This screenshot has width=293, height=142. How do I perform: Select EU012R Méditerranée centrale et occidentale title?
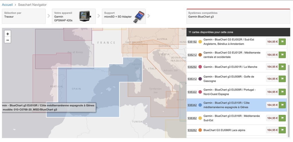pos(232,55)
